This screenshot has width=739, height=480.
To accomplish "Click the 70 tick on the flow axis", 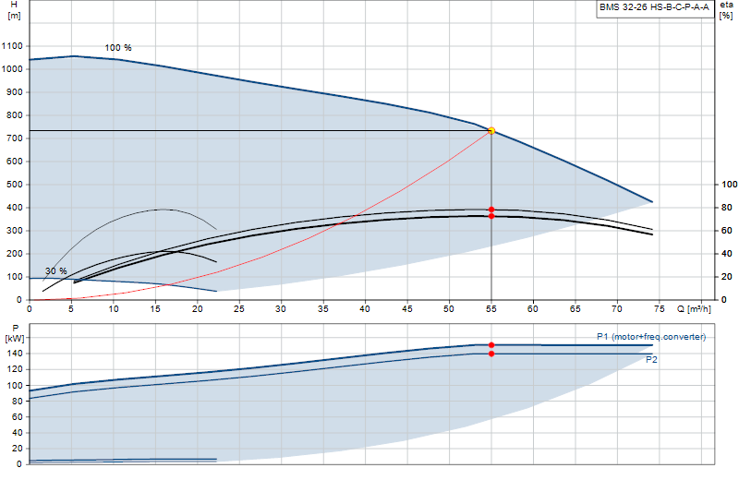I will (617, 309).
